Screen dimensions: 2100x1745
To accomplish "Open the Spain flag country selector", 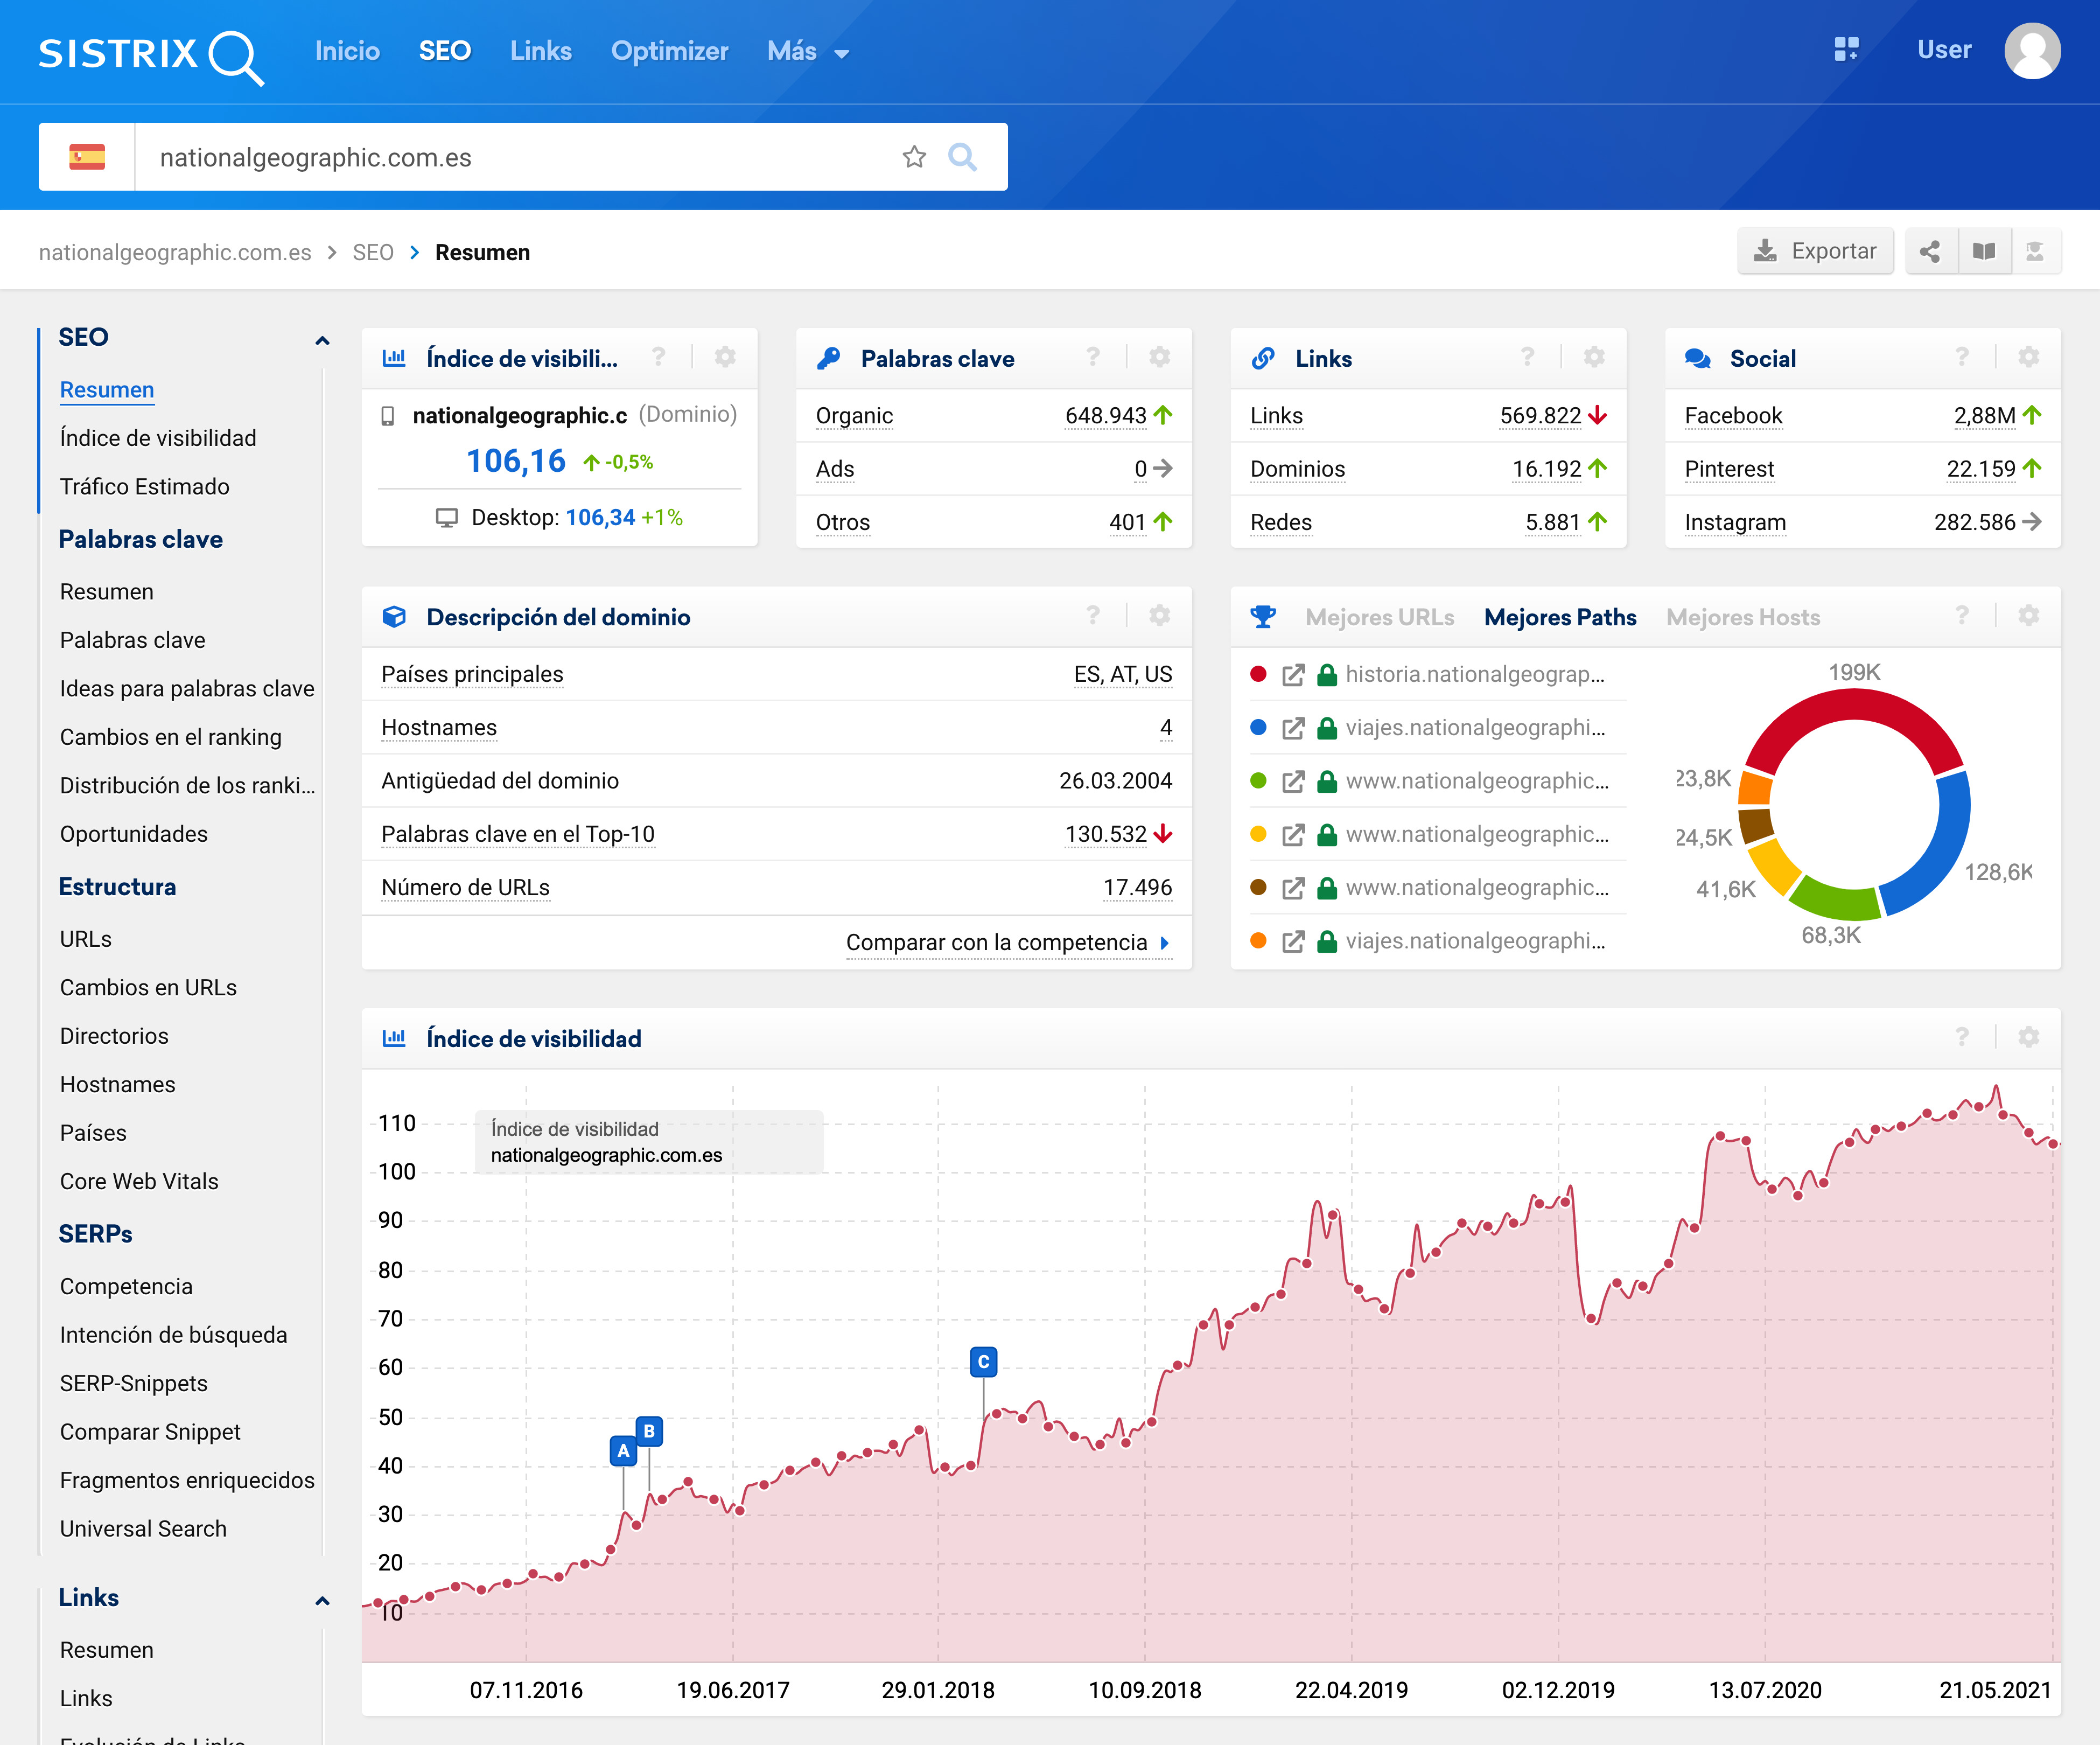I will pos(87,157).
